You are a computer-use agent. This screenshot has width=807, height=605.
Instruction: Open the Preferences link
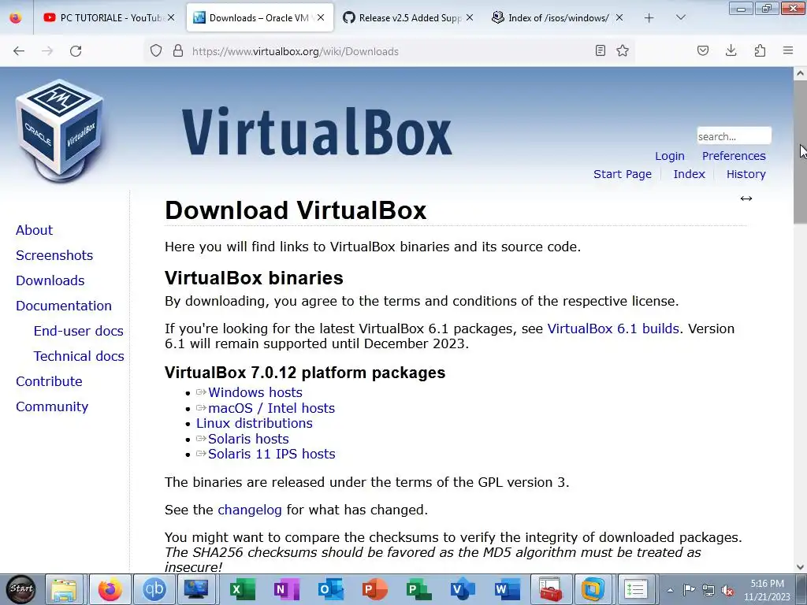[x=734, y=156]
